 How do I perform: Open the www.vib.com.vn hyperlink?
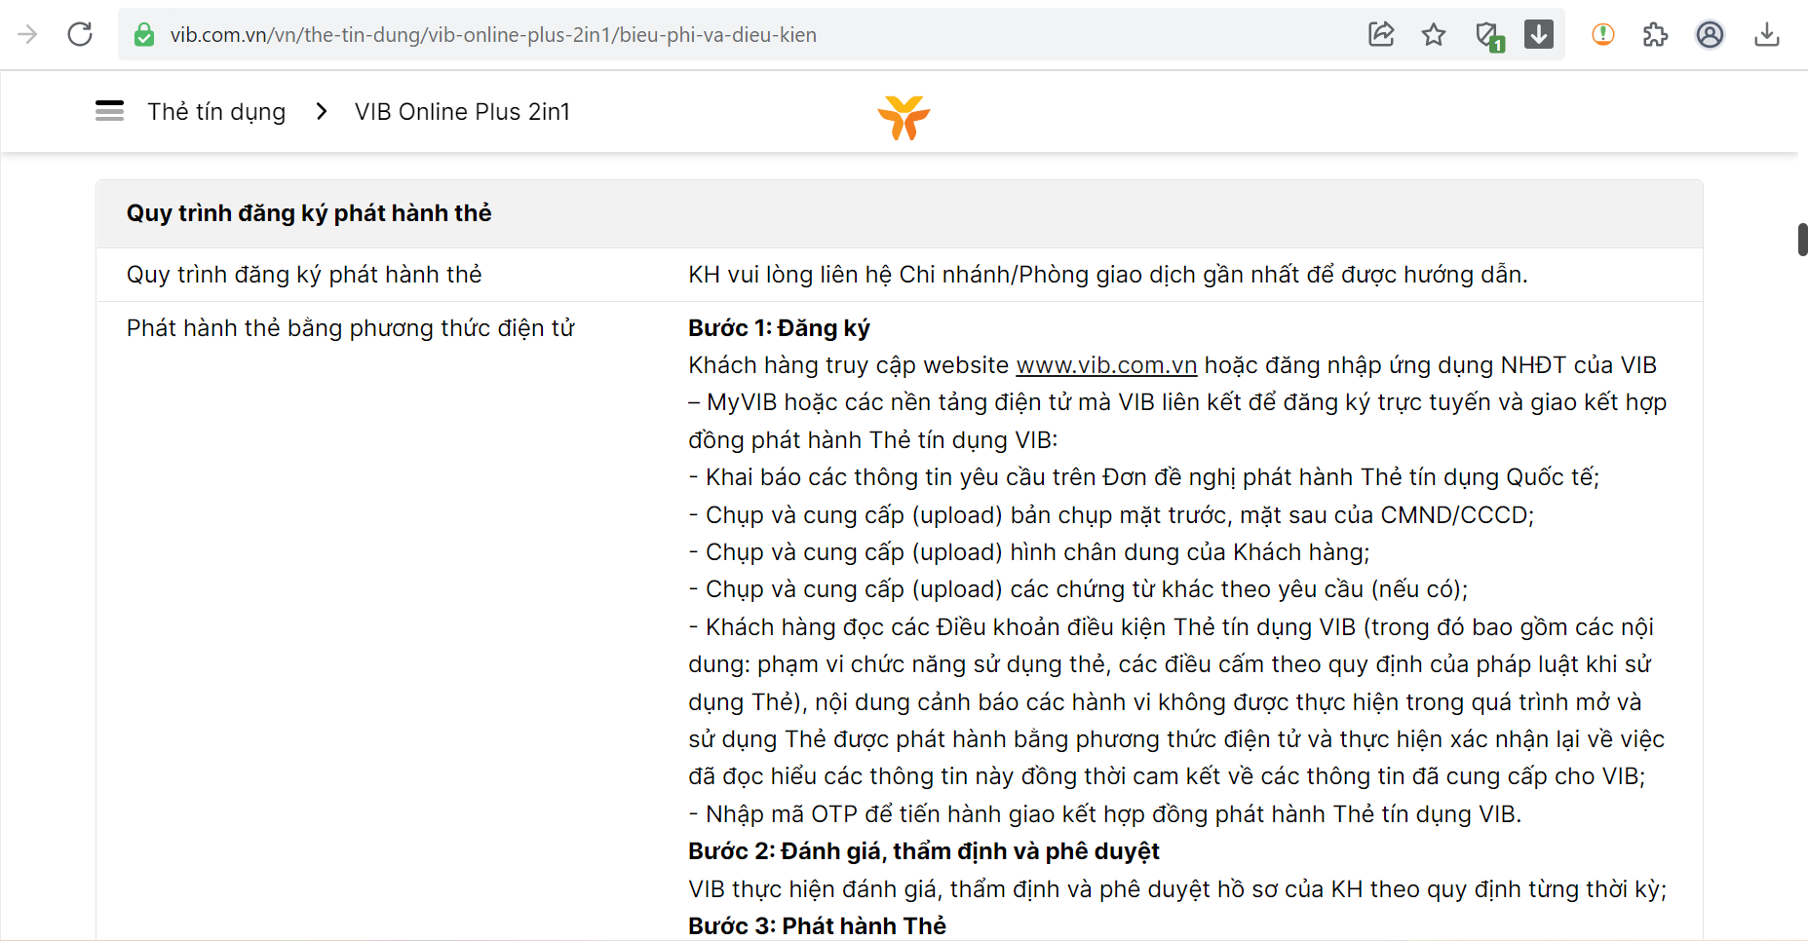(1106, 365)
